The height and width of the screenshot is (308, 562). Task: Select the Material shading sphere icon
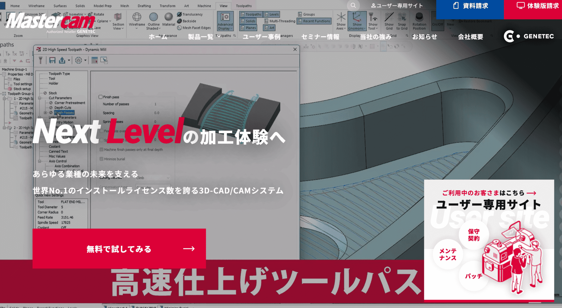168,17
